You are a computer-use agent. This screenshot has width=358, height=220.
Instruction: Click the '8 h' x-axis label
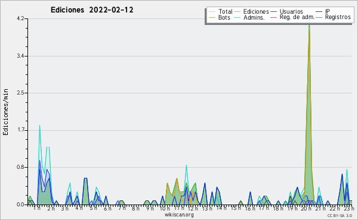(135, 208)
